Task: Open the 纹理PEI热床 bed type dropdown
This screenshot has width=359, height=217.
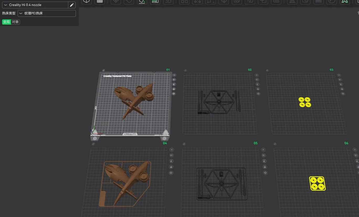Action: point(47,13)
